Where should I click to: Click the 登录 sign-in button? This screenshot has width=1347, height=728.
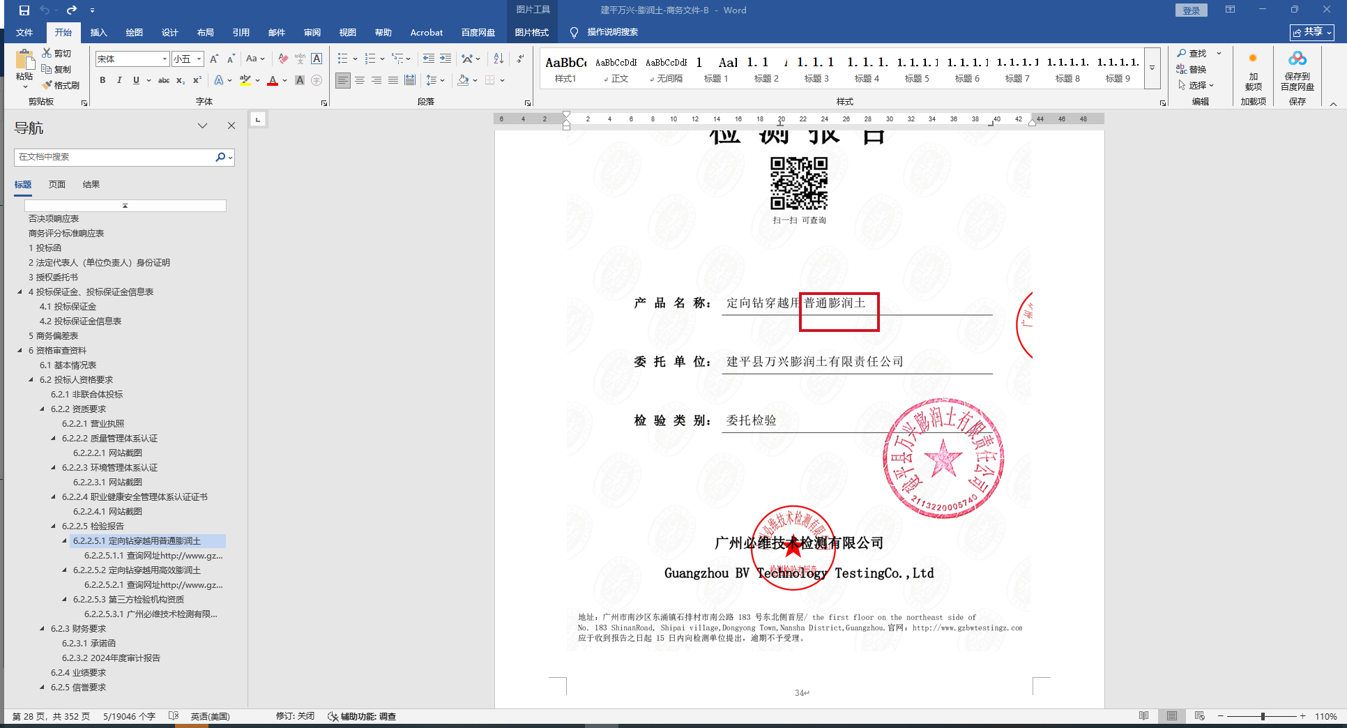click(1191, 10)
